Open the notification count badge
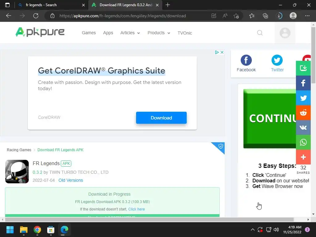316x237 pixels. [x=307, y=230]
